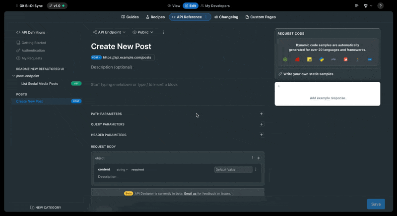Select the PHP language icon
This screenshot has height=216, width=397.
coord(333,59)
